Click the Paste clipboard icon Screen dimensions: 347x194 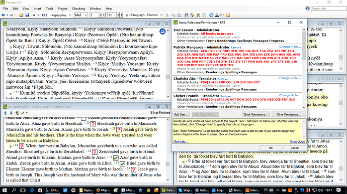[x=179, y=15]
